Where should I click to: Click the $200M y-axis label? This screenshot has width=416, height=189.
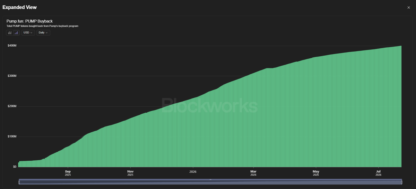12,106
